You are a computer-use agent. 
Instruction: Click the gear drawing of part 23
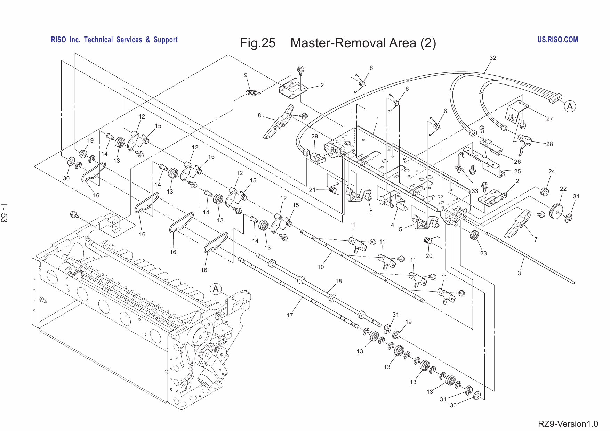(474, 235)
